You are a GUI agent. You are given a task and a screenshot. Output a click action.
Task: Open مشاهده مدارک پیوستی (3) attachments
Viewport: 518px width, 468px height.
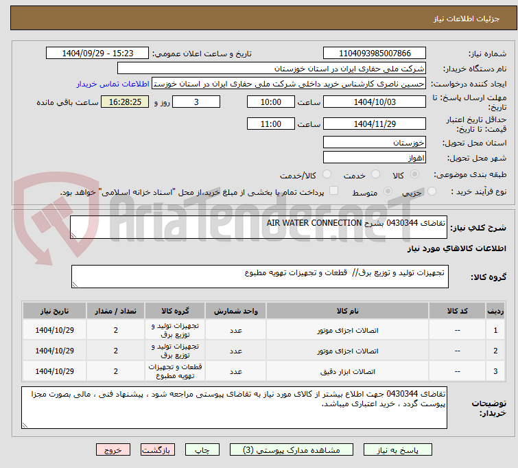point(292,450)
